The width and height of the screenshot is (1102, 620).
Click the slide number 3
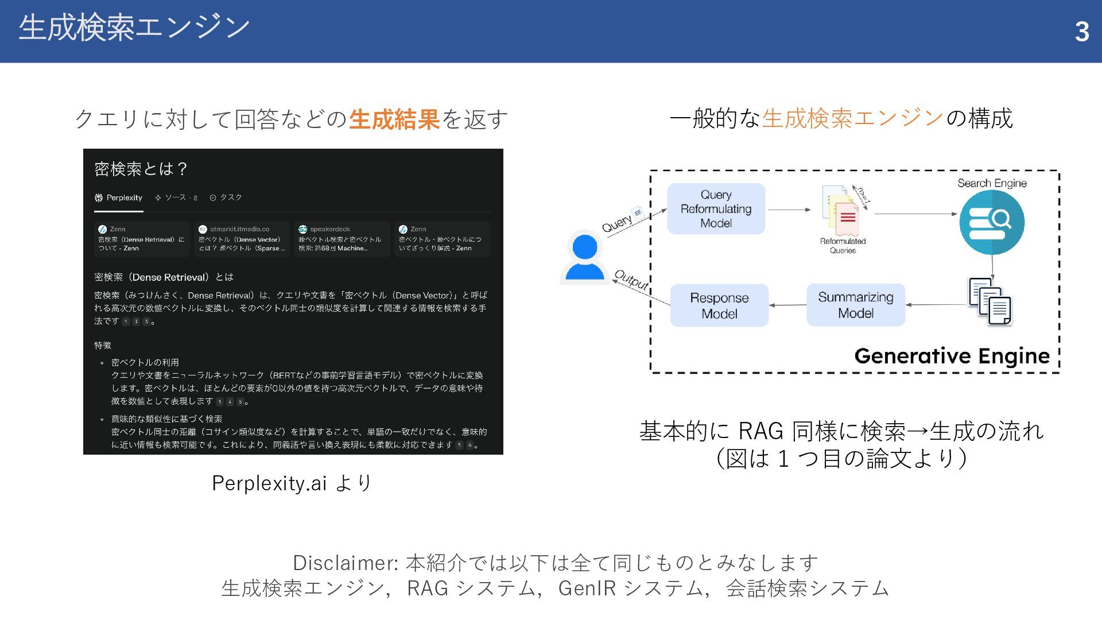point(1082,32)
